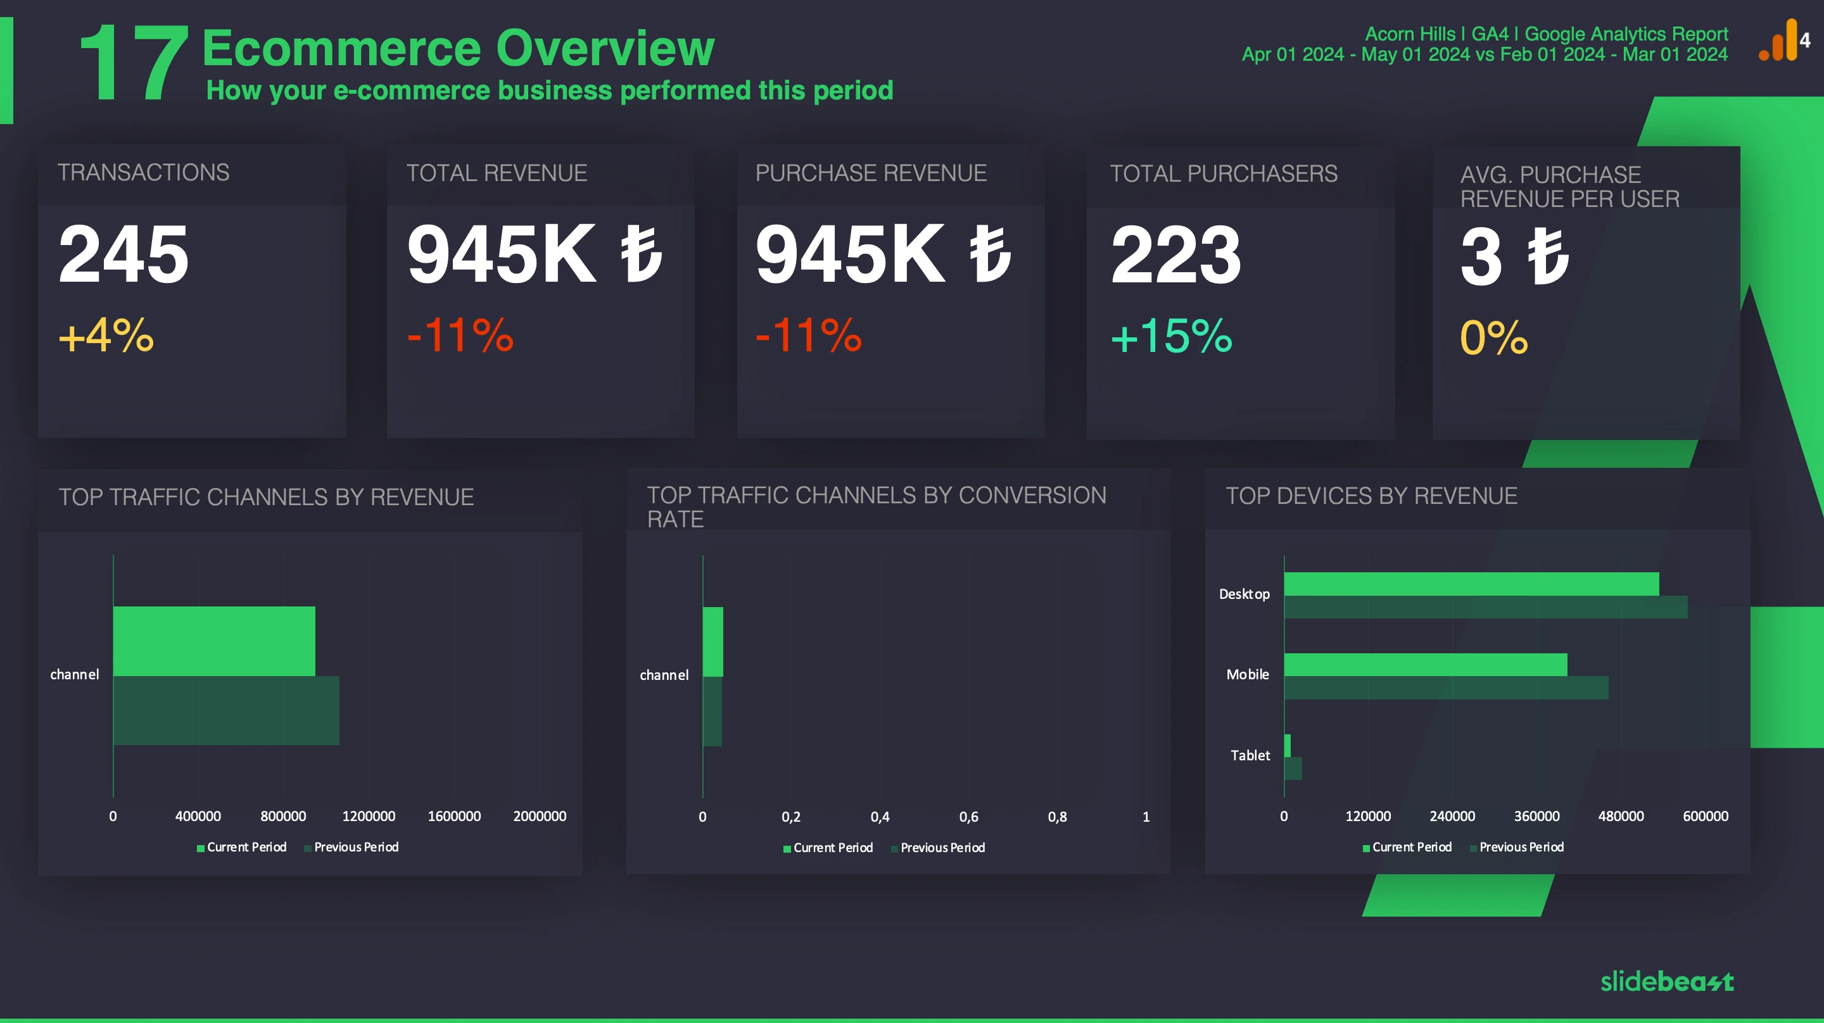Select the PURCHASE REVENUE card label

[871, 173]
